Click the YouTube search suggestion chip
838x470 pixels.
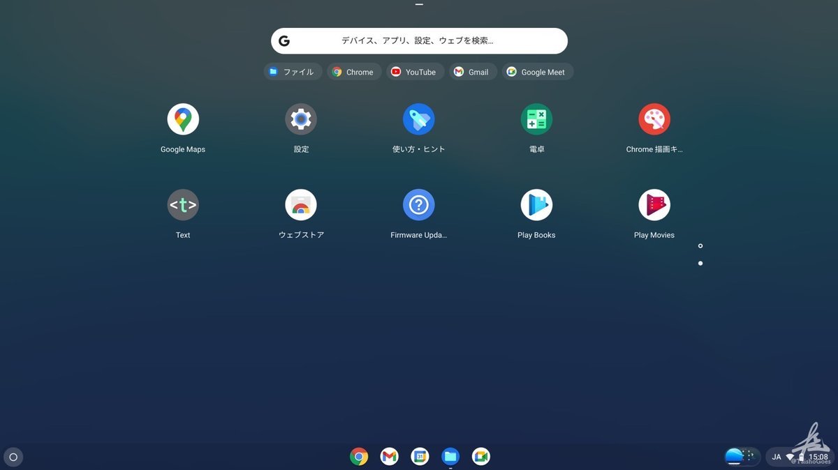pos(415,71)
